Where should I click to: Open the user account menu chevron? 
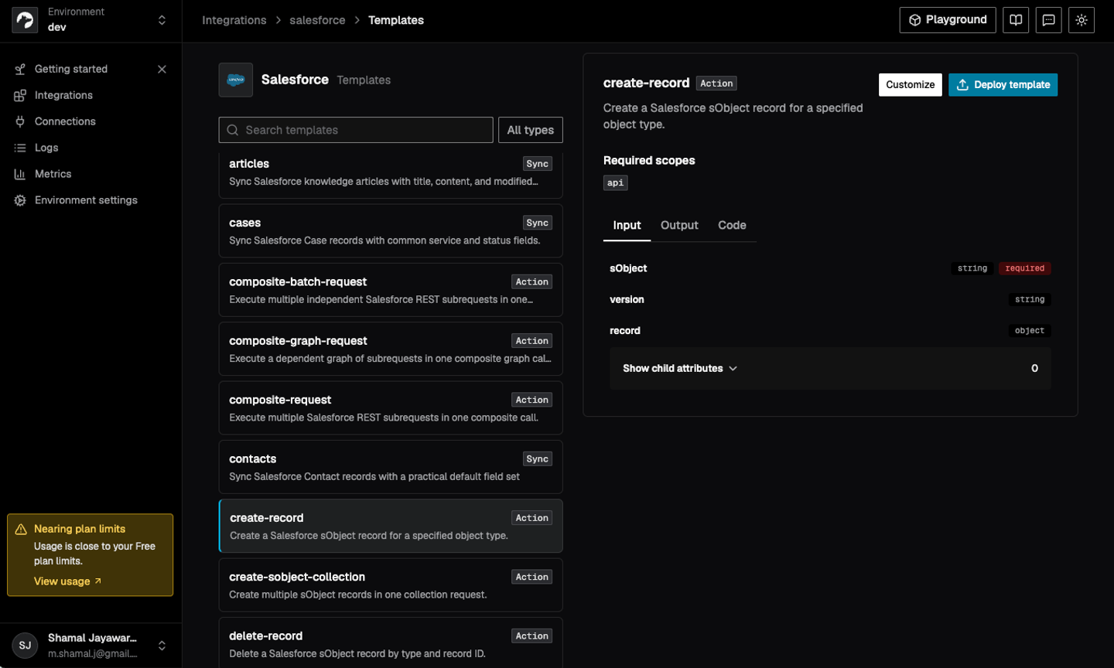pos(162,645)
